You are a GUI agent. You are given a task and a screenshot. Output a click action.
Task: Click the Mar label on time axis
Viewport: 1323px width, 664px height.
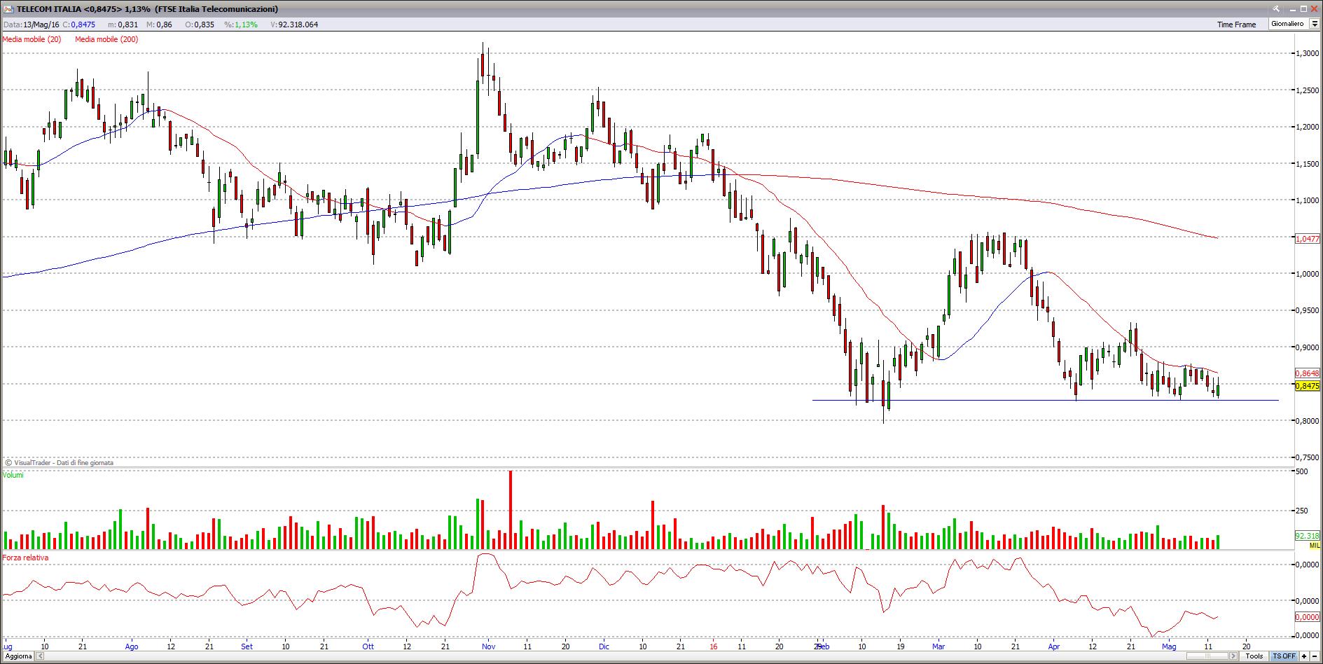click(938, 646)
